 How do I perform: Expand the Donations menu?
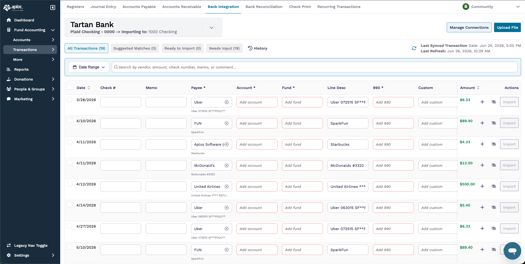(53, 79)
